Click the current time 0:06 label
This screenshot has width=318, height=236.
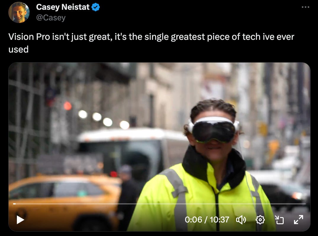point(193,220)
